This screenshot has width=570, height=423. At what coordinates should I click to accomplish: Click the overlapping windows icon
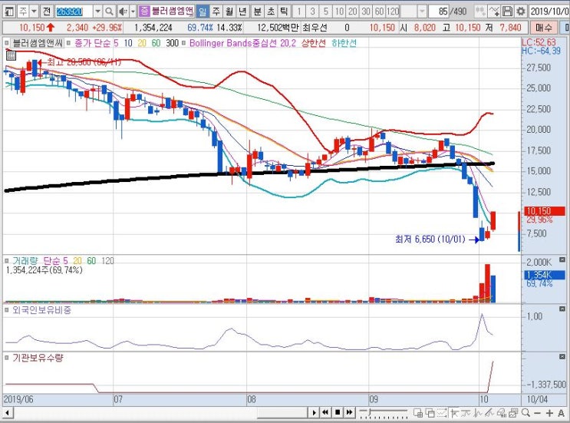pyautogui.click(x=430, y=413)
